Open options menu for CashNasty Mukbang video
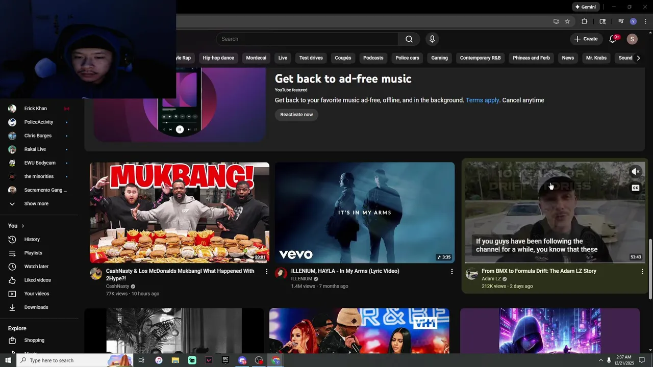 (x=266, y=272)
